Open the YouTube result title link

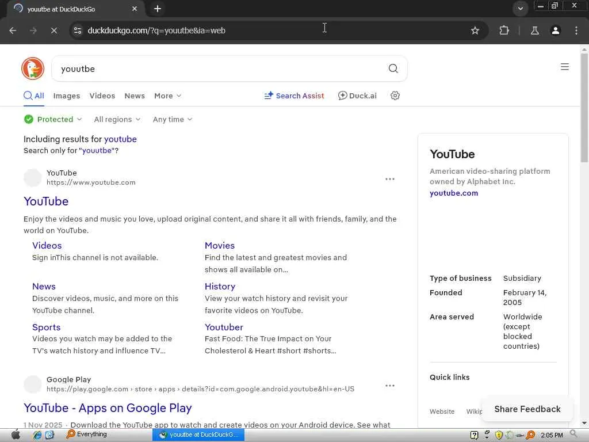[46, 201]
